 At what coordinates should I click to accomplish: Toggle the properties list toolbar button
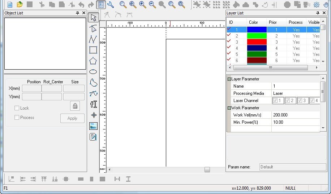click(x=101, y=5)
